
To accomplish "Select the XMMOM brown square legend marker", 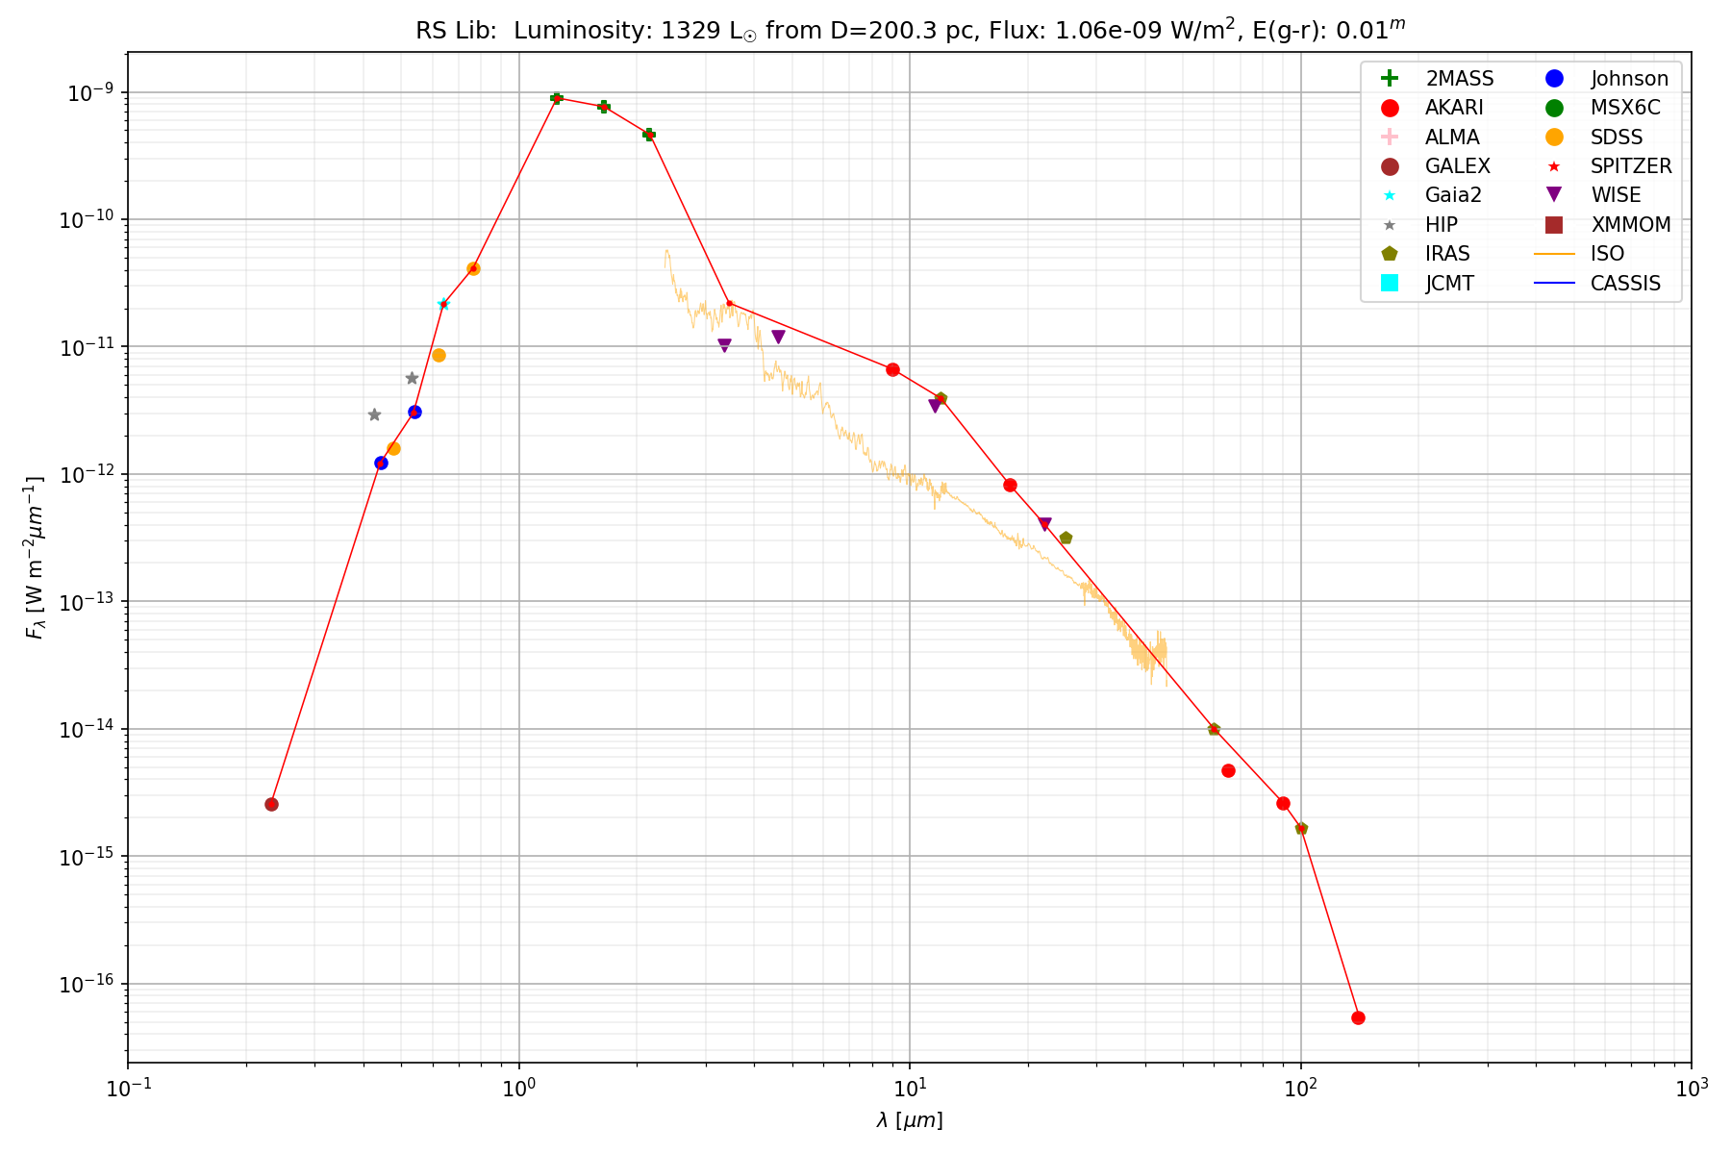I will [x=1554, y=225].
